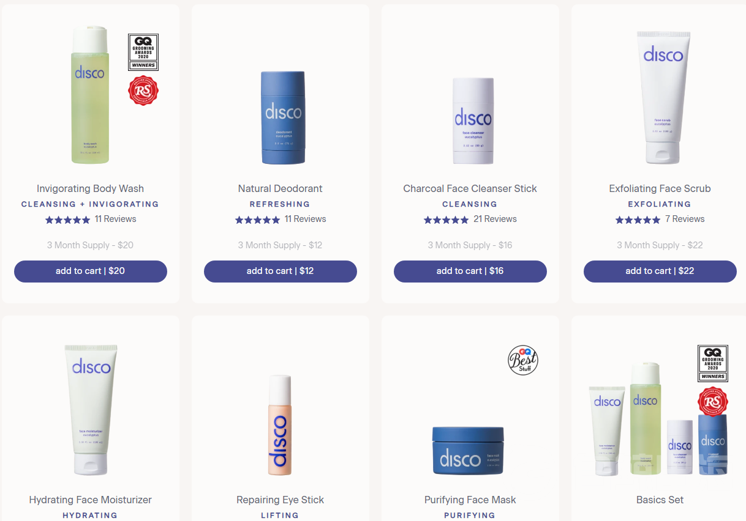Add Invigorating Body Wash to cart
The width and height of the screenshot is (746, 521).
click(x=91, y=271)
